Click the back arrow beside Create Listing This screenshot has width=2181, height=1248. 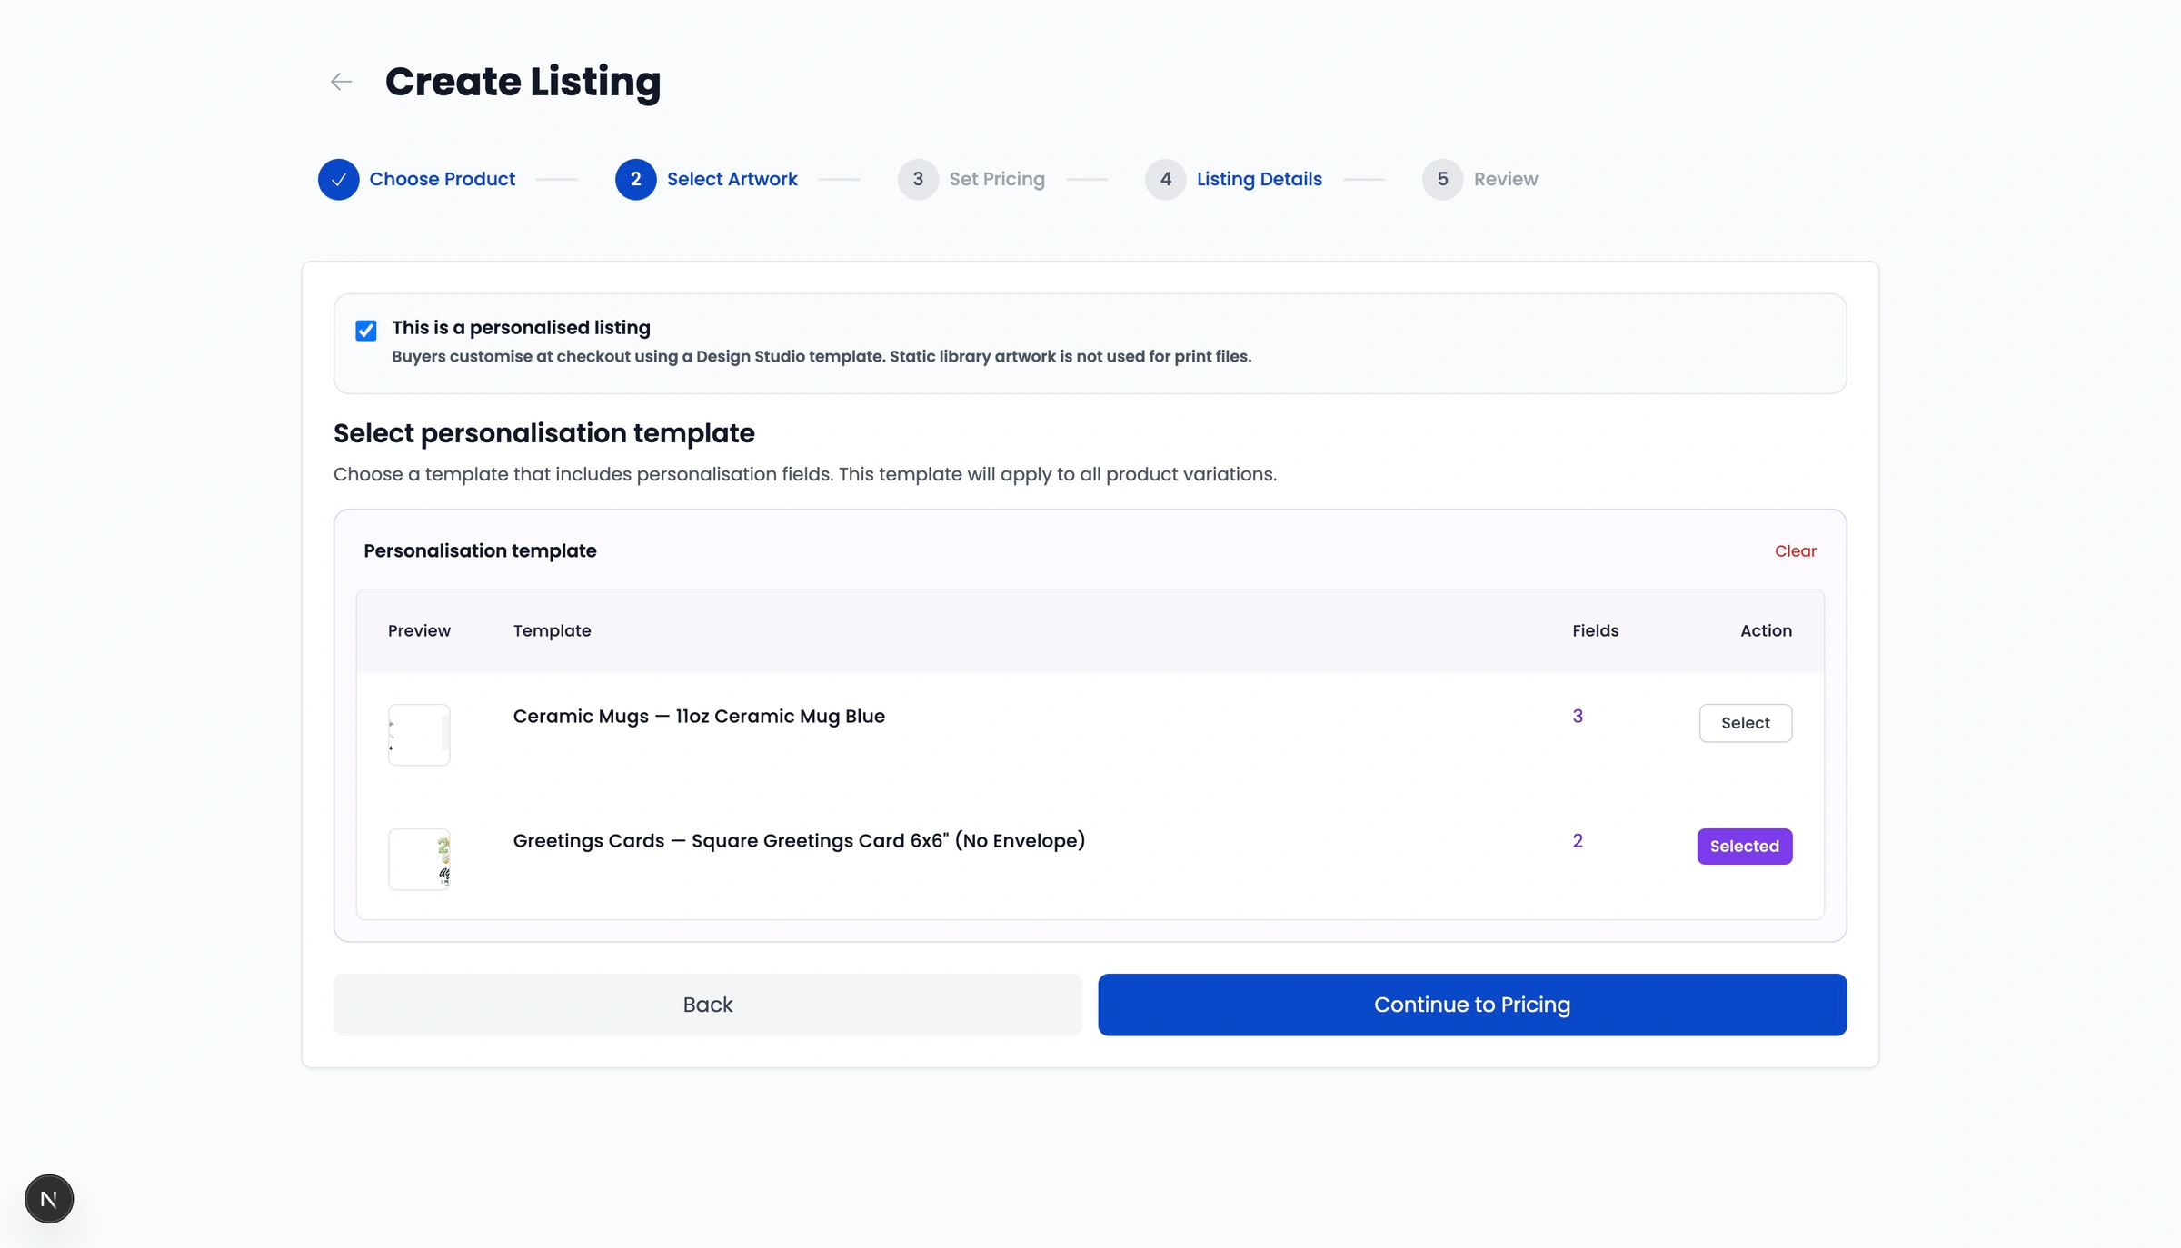click(341, 82)
